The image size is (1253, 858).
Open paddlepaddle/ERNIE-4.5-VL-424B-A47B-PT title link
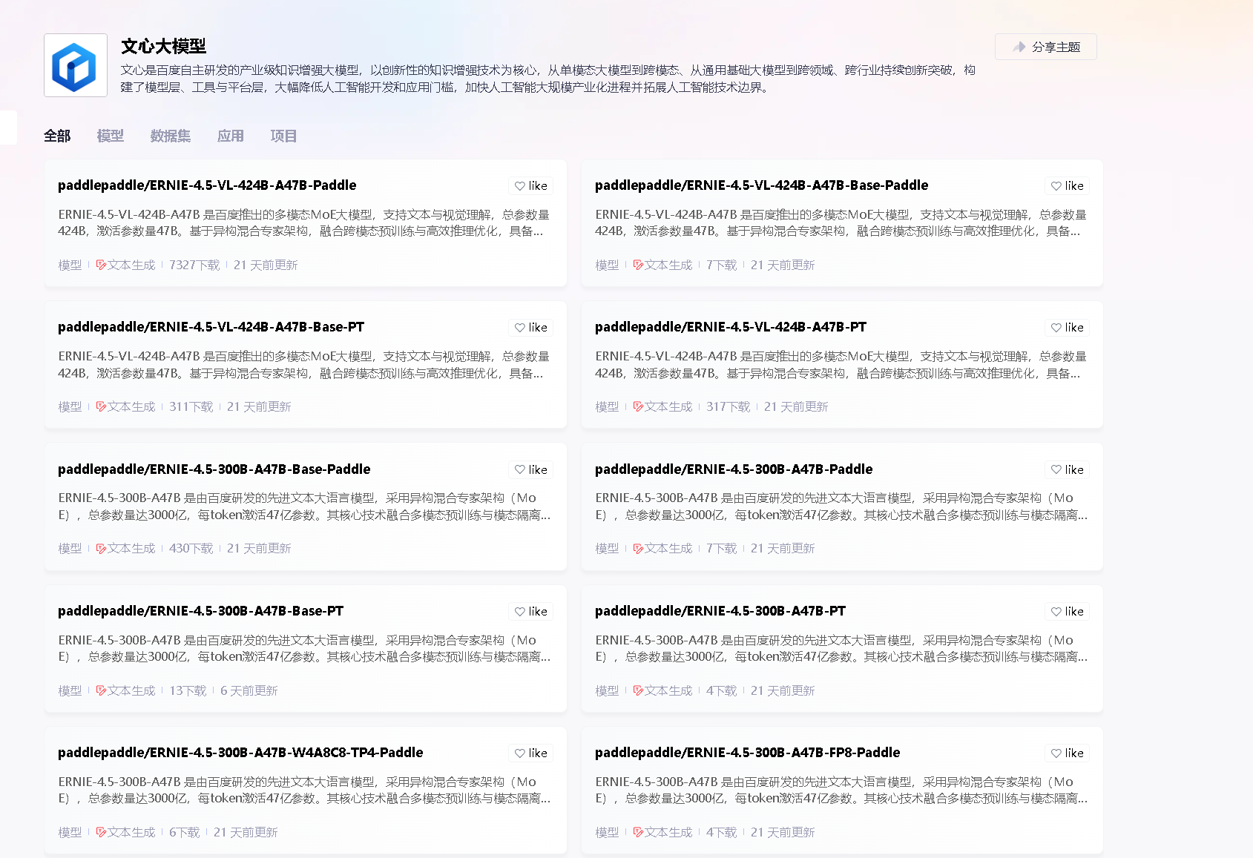click(x=731, y=327)
